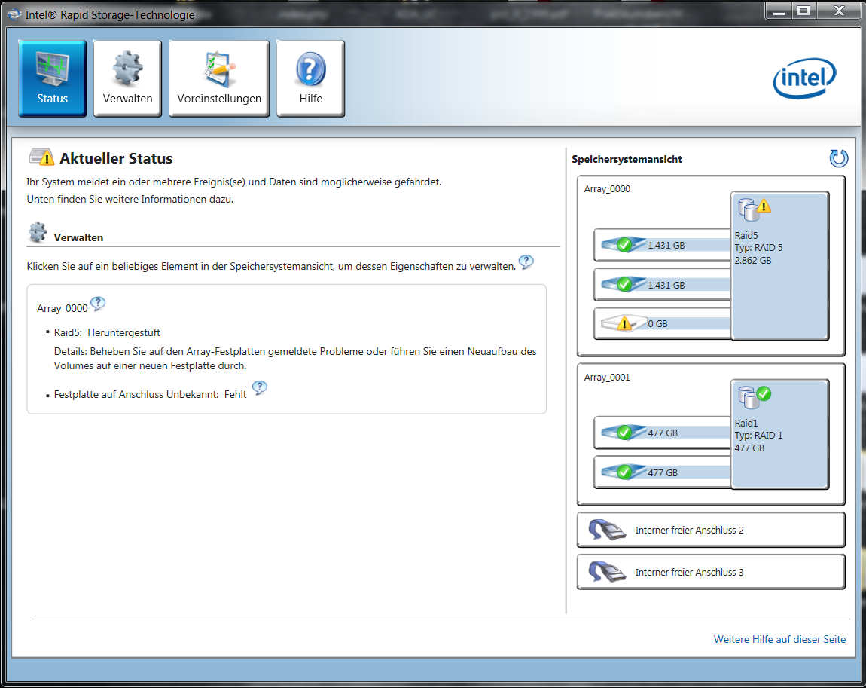This screenshot has width=866, height=688.
Task: Select Interner freier Anschluss 3
Action: [711, 572]
